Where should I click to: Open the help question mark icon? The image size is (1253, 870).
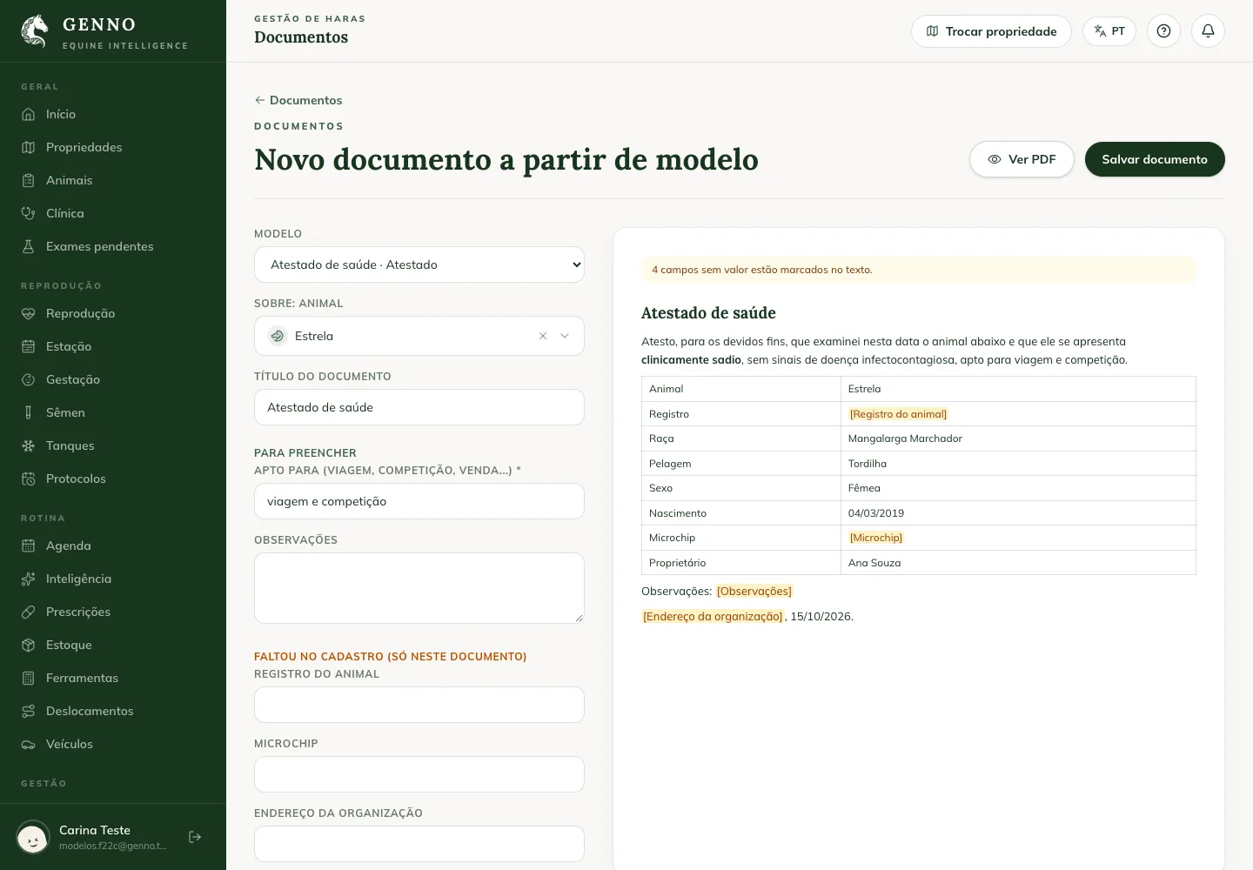click(1163, 31)
